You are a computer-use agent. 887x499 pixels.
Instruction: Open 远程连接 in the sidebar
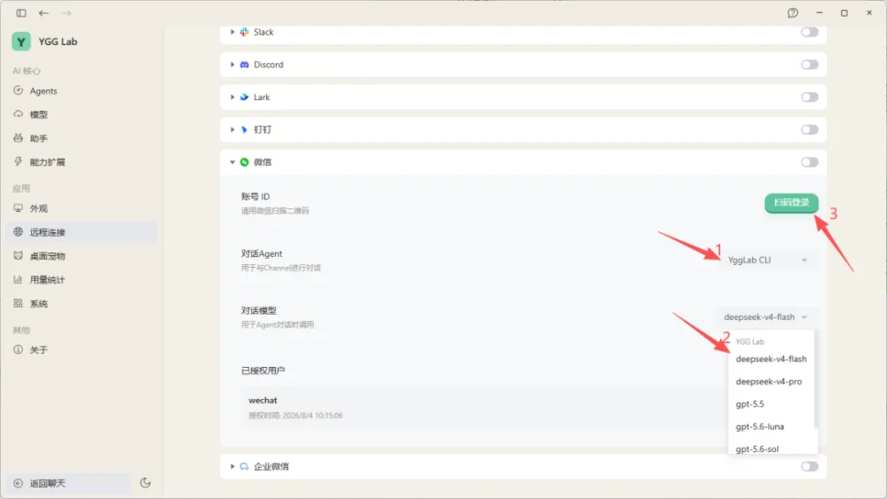click(82, 232)
